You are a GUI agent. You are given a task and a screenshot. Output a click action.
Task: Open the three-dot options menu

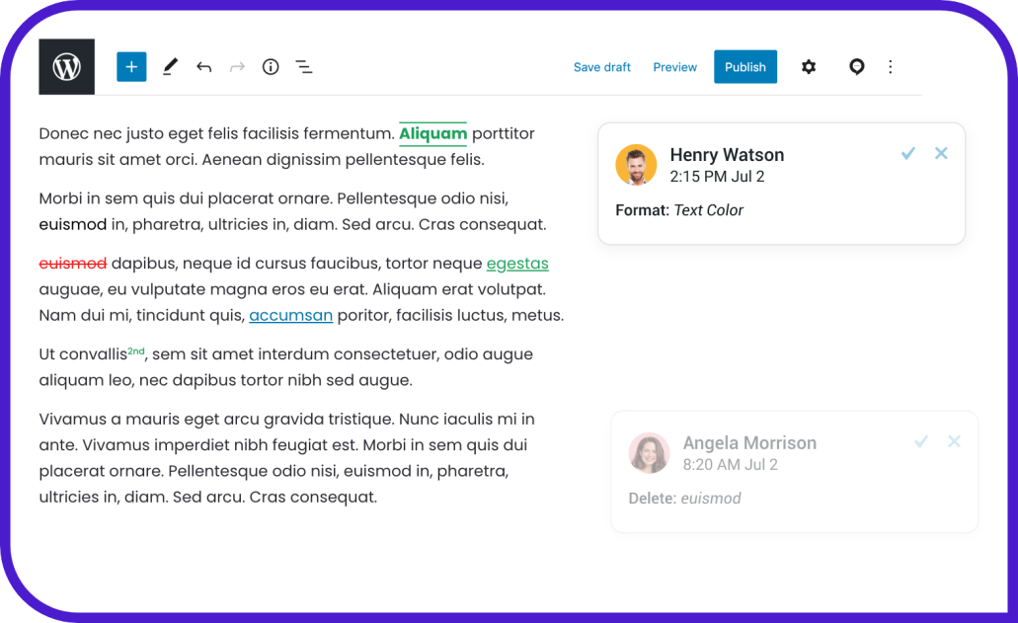point(890,67)
